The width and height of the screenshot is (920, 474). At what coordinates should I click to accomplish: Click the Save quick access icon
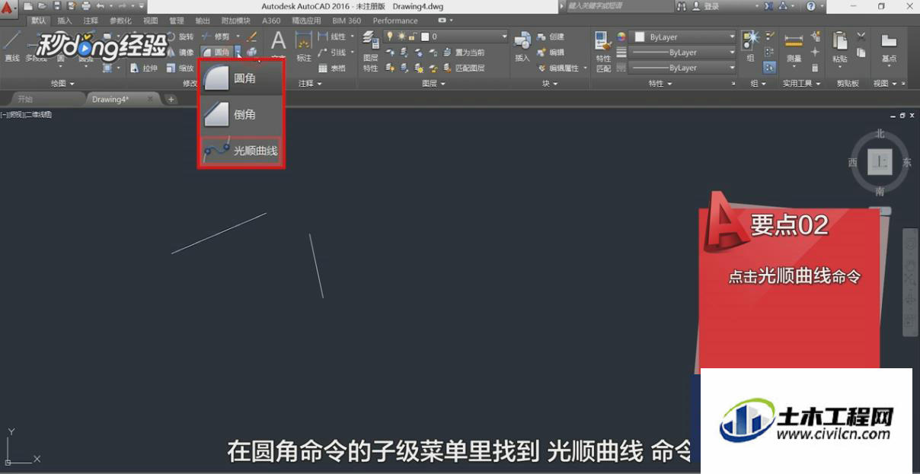[x=56, y=6]
